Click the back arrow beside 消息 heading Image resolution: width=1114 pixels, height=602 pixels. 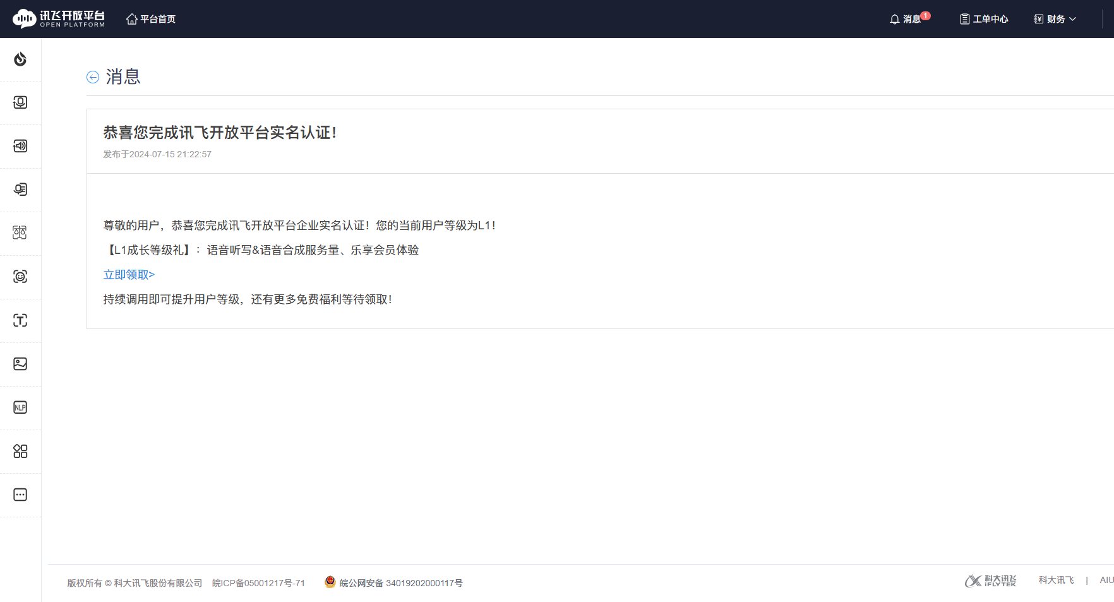[x=93, y=77]
